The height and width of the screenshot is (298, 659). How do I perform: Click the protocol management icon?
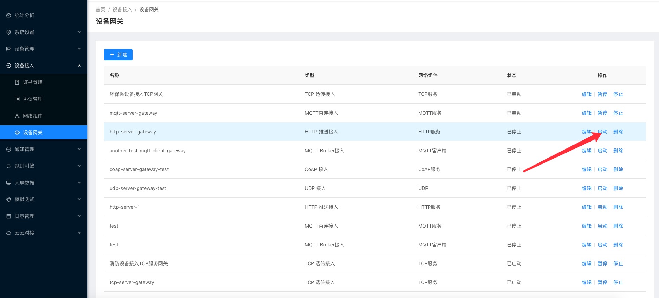[x=17, y=99]
